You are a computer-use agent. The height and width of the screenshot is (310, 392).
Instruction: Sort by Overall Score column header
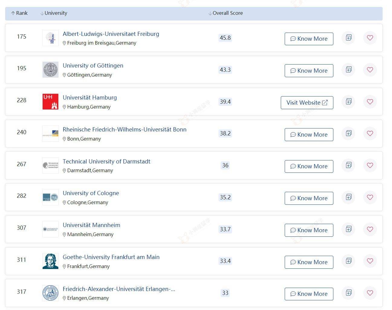coord(225,13)
